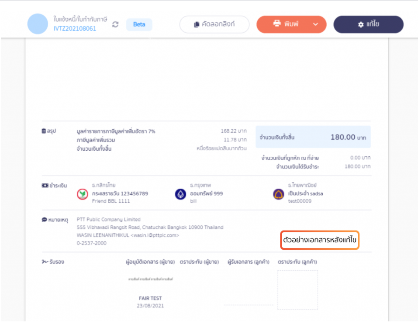Click the refresh sync icon beside document number
418x324 pixels.
115,24
